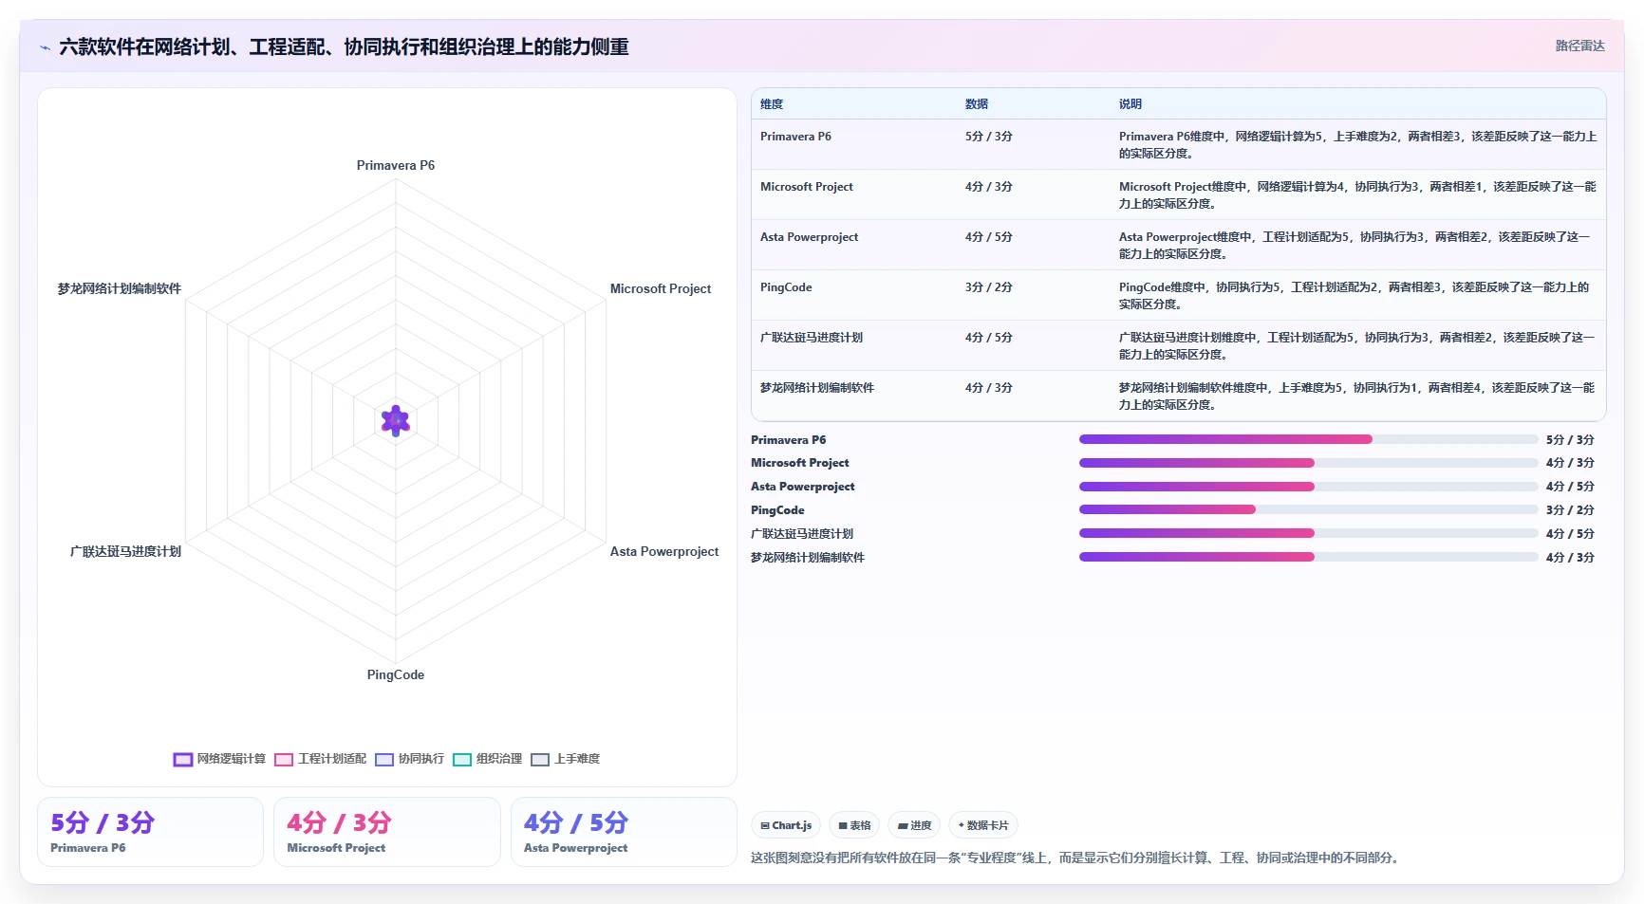Image resolution: width=1644 pixels, height=904 pixels.
Task: Click the 梦龙网络计划编制软件 progress bar
Action: click(1308, 558)
